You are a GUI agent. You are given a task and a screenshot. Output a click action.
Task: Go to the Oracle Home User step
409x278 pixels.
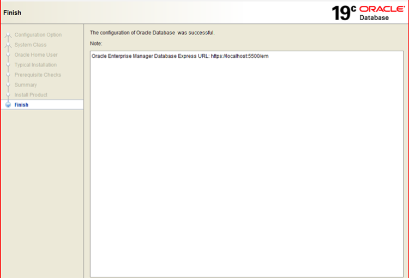coord(35,55)
